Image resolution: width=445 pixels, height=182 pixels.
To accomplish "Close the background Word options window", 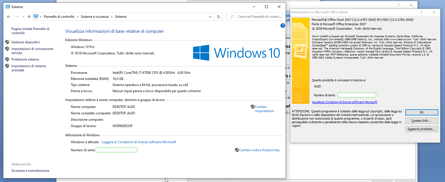I will (411, 5).
